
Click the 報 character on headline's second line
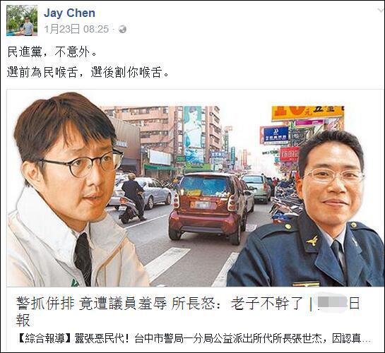pos(23,320)
